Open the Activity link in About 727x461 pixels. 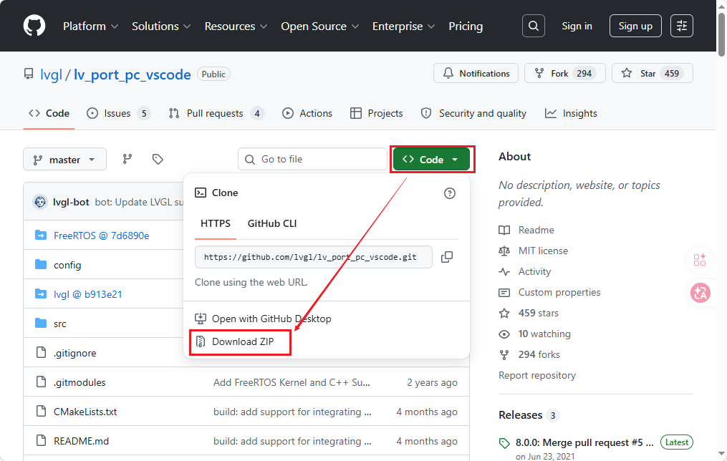[534, 271]
